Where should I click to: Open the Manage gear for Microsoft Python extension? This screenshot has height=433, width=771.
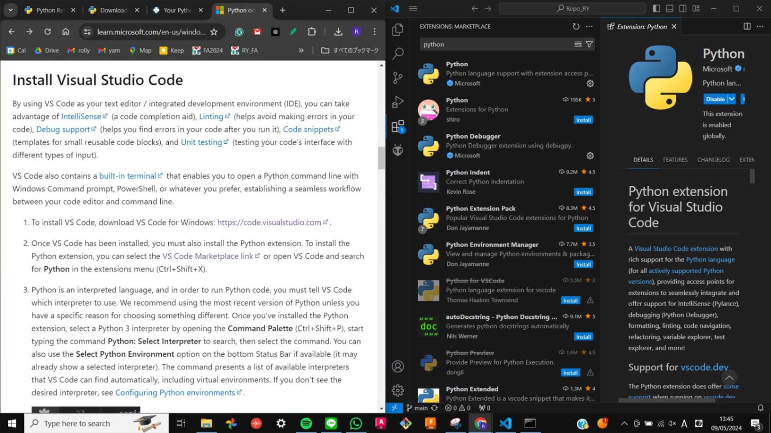pos(590,83)
